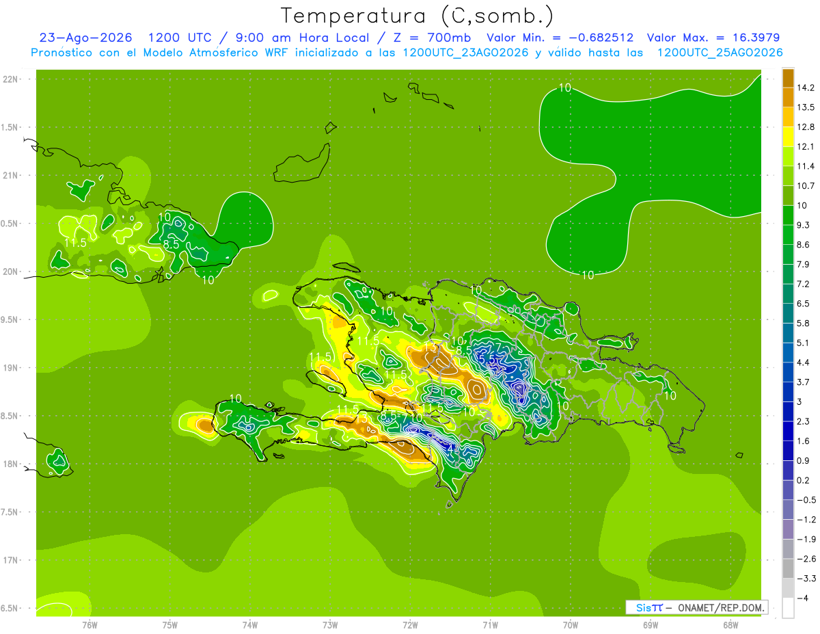
Task: Click legend value '4.4'
Action: coord(803,362)
